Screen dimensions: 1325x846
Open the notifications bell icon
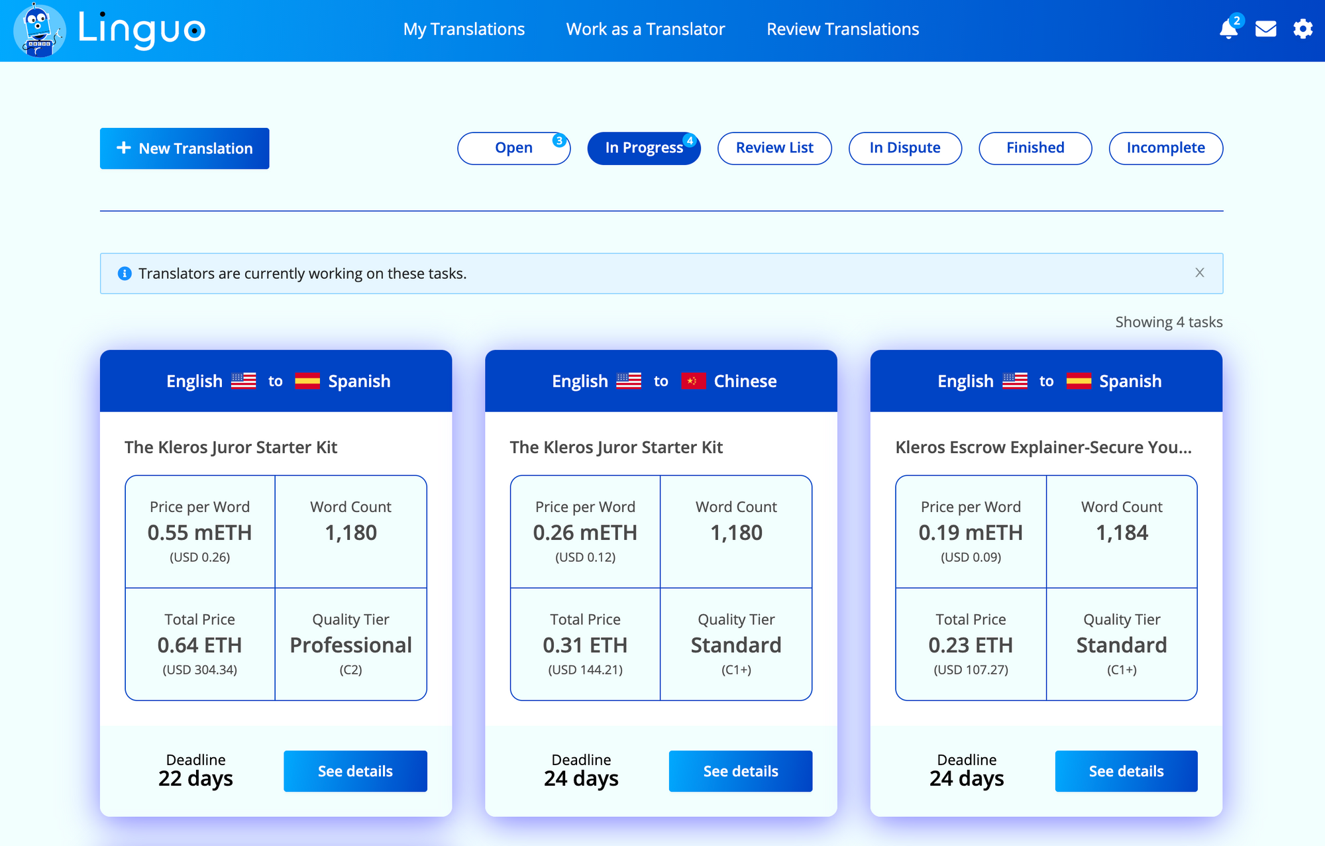point(1228,29)
